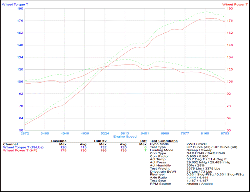Click the red "Wheel Power T" axis title

[235, 4]
